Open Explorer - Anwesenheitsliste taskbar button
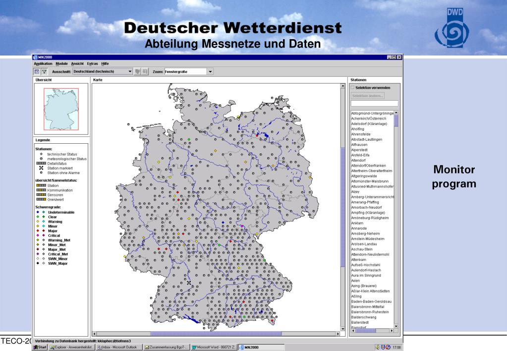Screen dimensions: 507x351 click(72, 347)
